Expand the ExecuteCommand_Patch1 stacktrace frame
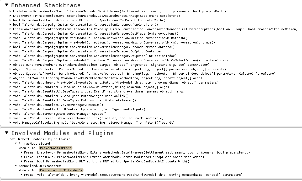302x181 pixels. pos(10,83)
